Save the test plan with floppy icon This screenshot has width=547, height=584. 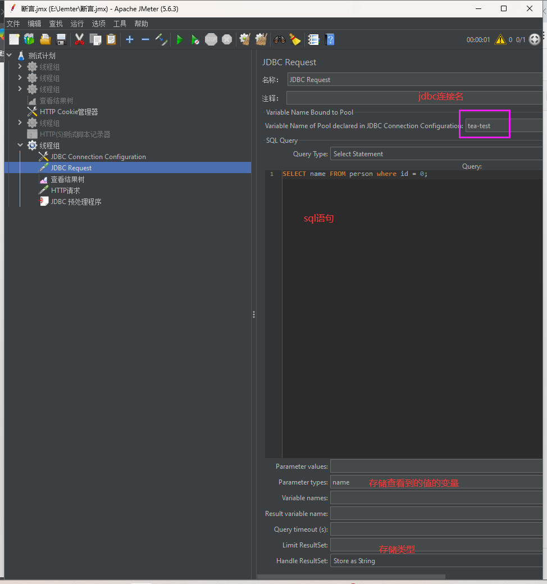coord(61,39)
